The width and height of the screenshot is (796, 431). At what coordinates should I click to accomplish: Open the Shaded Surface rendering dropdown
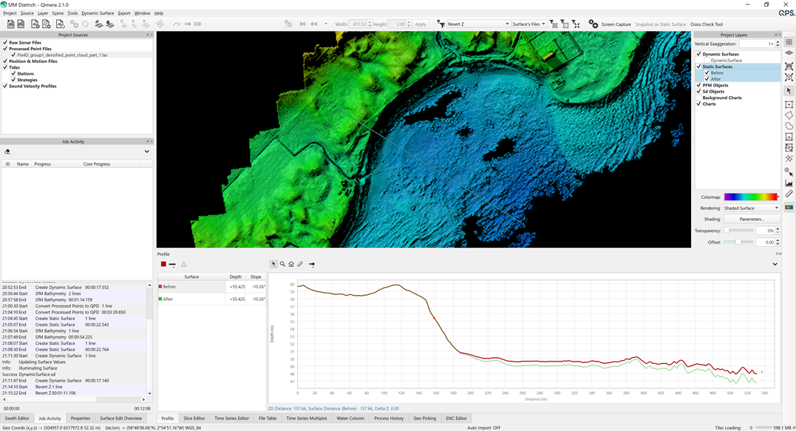751,208
